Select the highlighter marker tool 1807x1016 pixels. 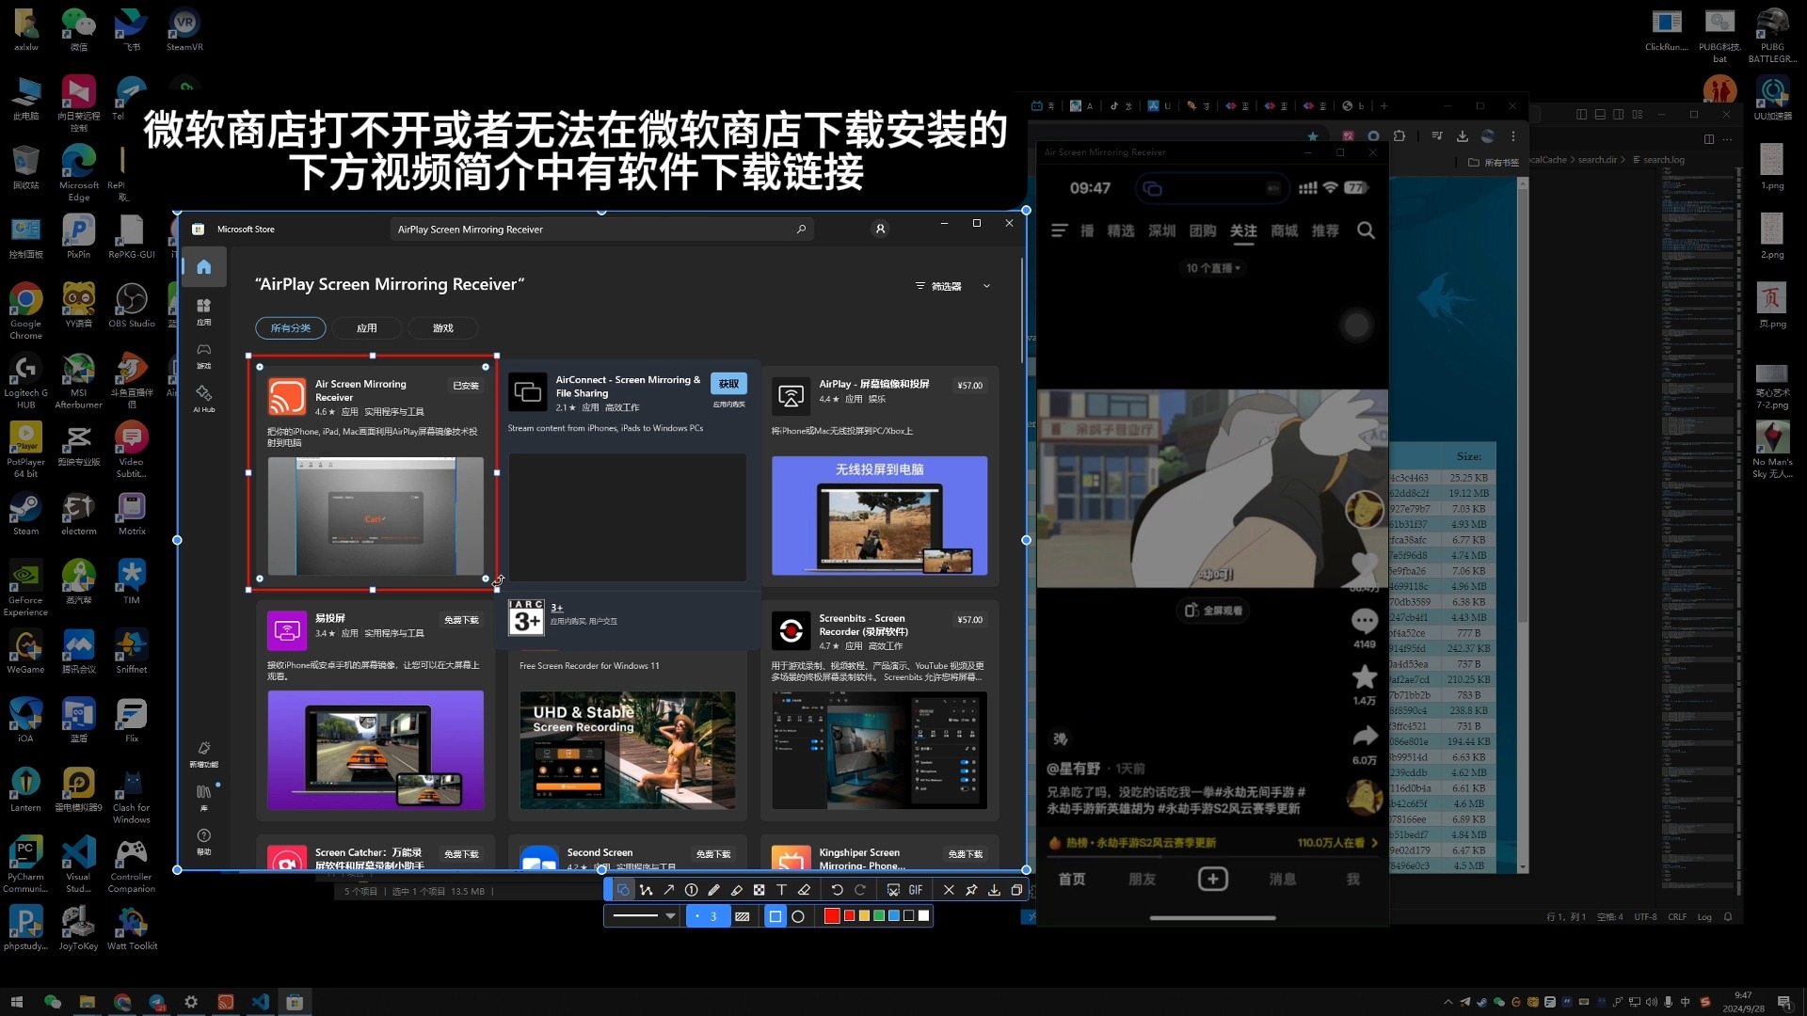tap(736, 890)
